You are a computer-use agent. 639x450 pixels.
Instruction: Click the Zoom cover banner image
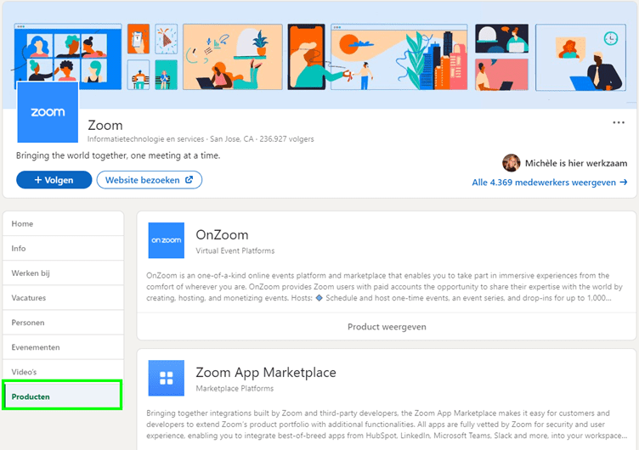tap(319, 56)
